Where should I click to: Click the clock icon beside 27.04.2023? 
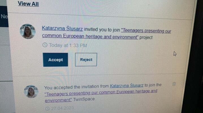pos(47,108)
